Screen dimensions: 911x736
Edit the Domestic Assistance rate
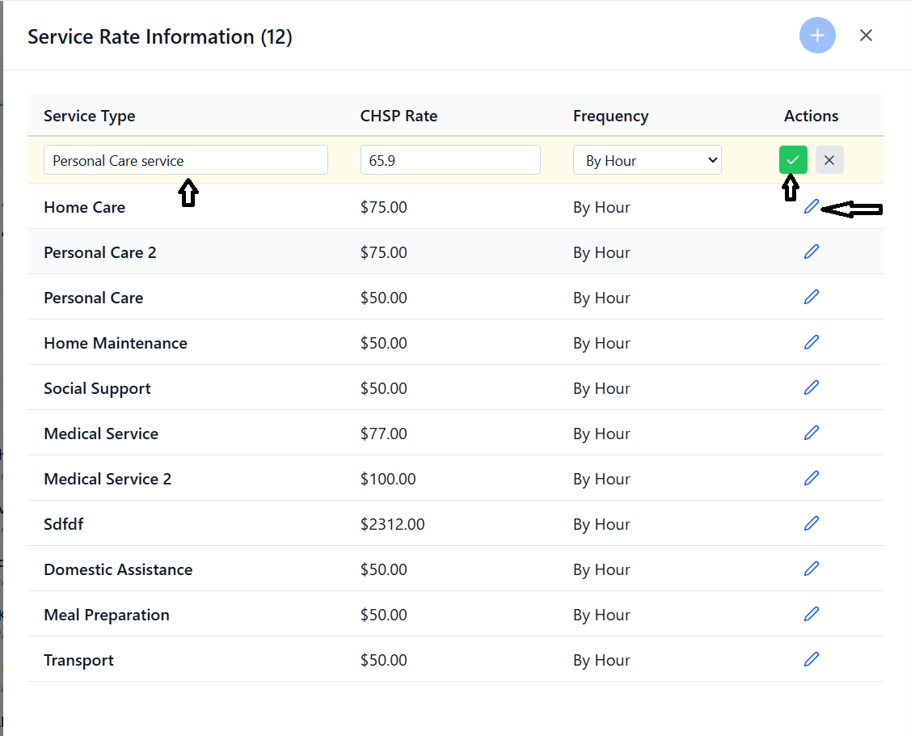click(x=812, y=569)
